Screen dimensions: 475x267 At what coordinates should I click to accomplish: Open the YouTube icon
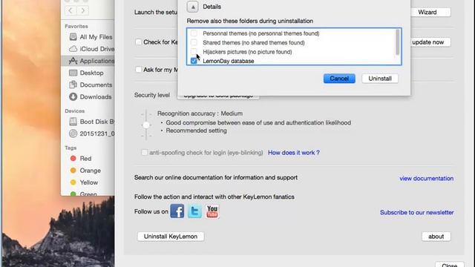pos(212,211)
